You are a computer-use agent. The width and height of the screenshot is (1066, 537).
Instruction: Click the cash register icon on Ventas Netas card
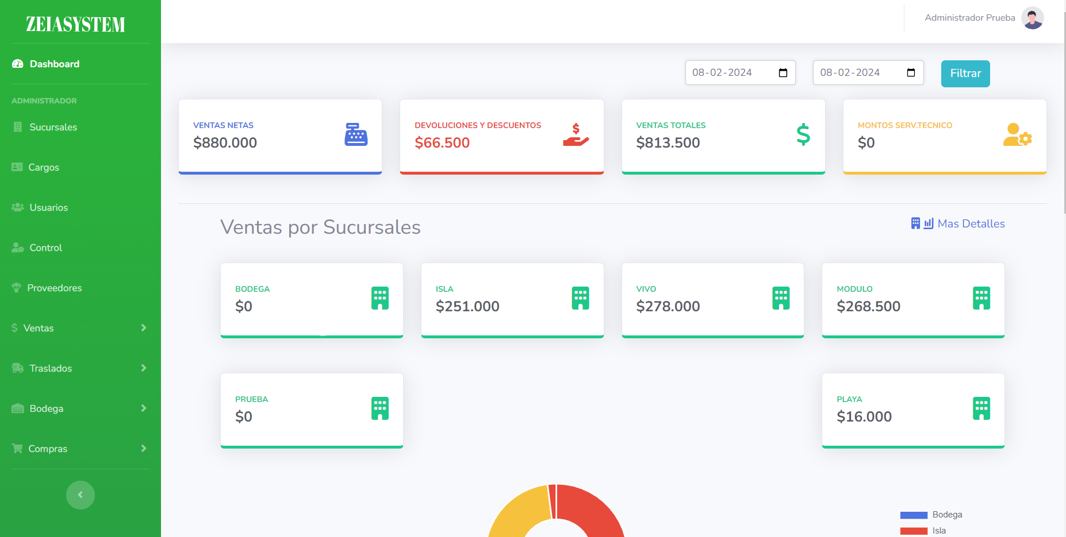(x=356, y=135)
